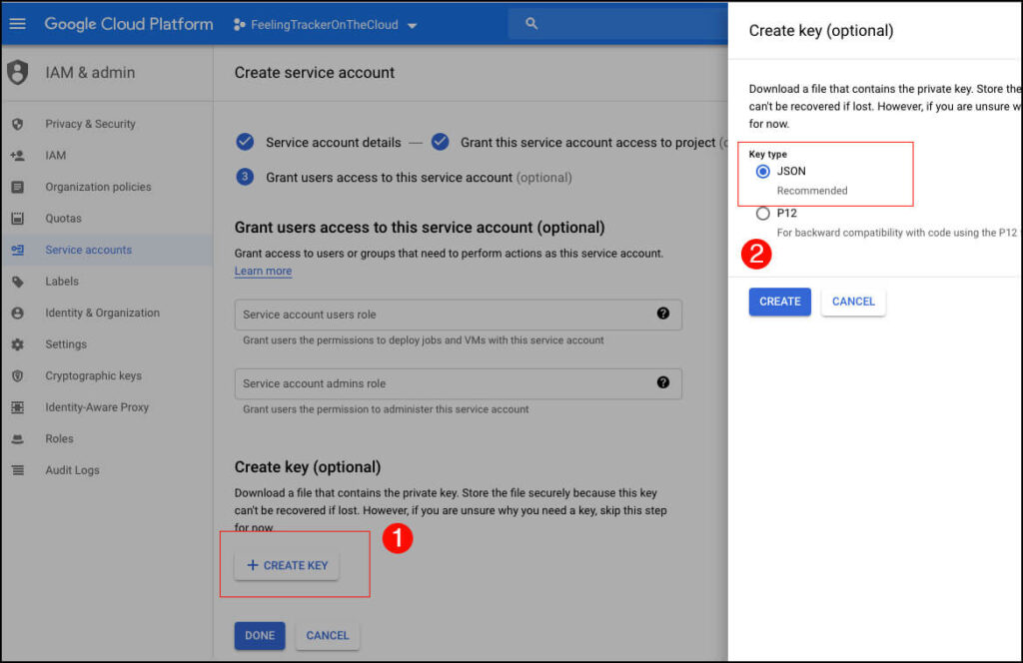The image size is (1023, 663).
Task: Open Privacy & Security in sidebar
Action: tap(90, 124)
